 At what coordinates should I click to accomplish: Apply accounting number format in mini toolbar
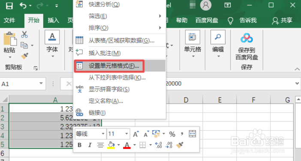(156, 134)
